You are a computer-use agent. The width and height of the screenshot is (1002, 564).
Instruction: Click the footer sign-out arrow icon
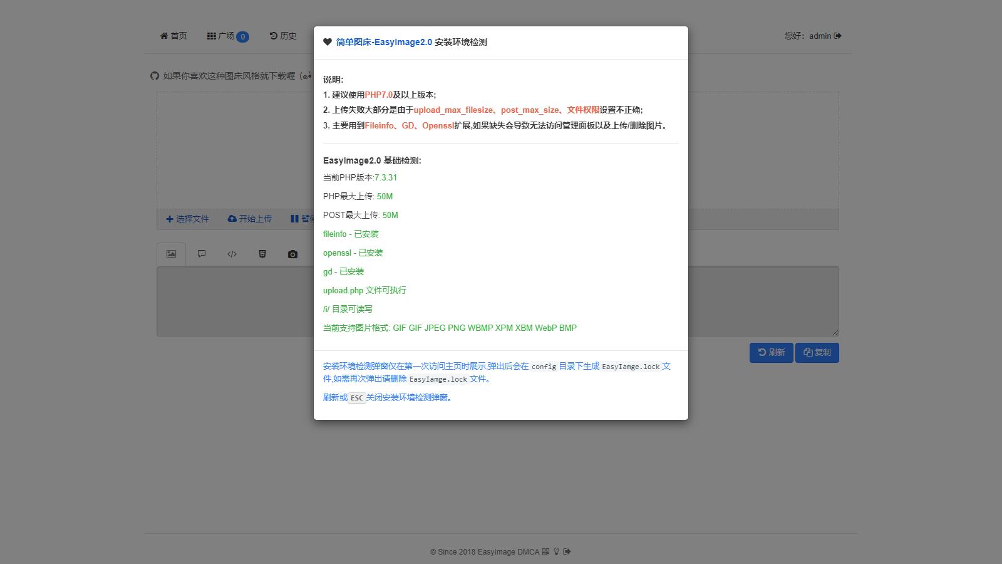[567, 551]
